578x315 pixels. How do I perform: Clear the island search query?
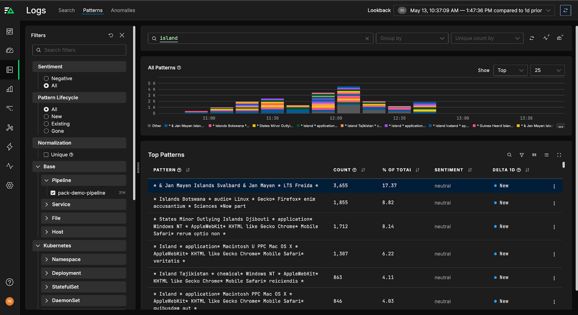(x=367, y=39)
